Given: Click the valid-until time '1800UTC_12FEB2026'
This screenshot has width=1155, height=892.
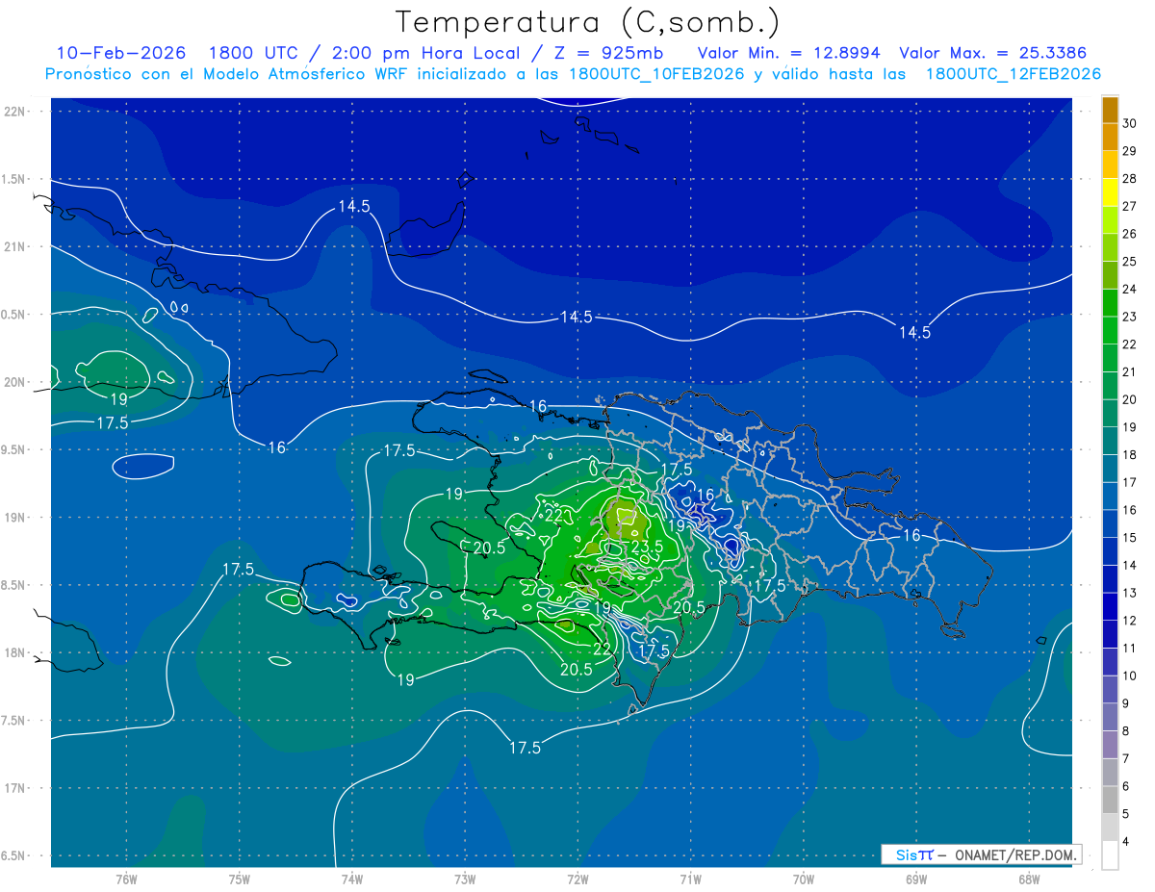Looking at the screenshot, I should coord(1014,74).
